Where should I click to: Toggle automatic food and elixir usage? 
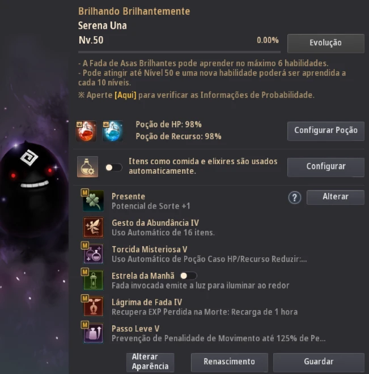pyautogui.click(x=114, y=167)
